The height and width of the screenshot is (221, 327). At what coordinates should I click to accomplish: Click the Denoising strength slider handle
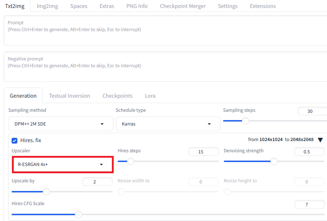tap(274, 161)
